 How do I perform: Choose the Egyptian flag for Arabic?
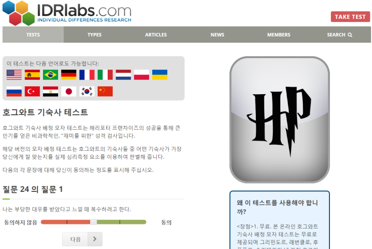tap(51, 91)
